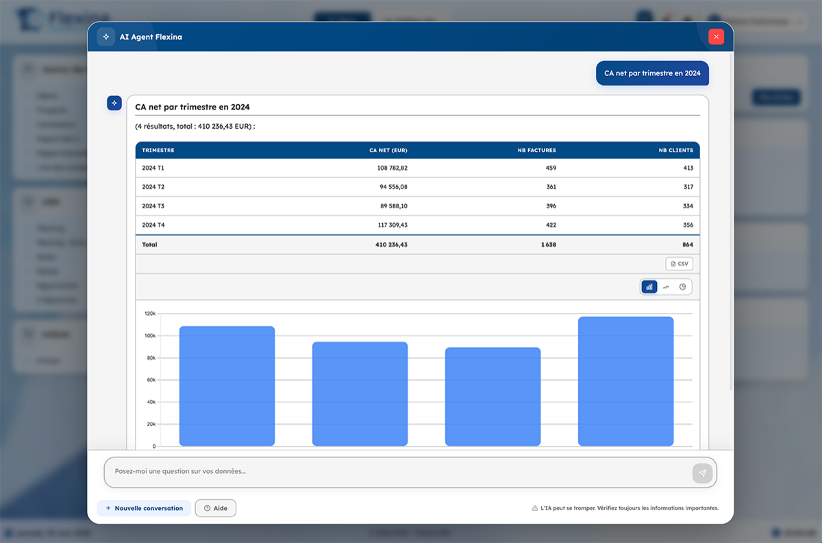Click the tallest chart bar near 117k
The height and width of the screenshot is (543, 822).
click(625, 382)
